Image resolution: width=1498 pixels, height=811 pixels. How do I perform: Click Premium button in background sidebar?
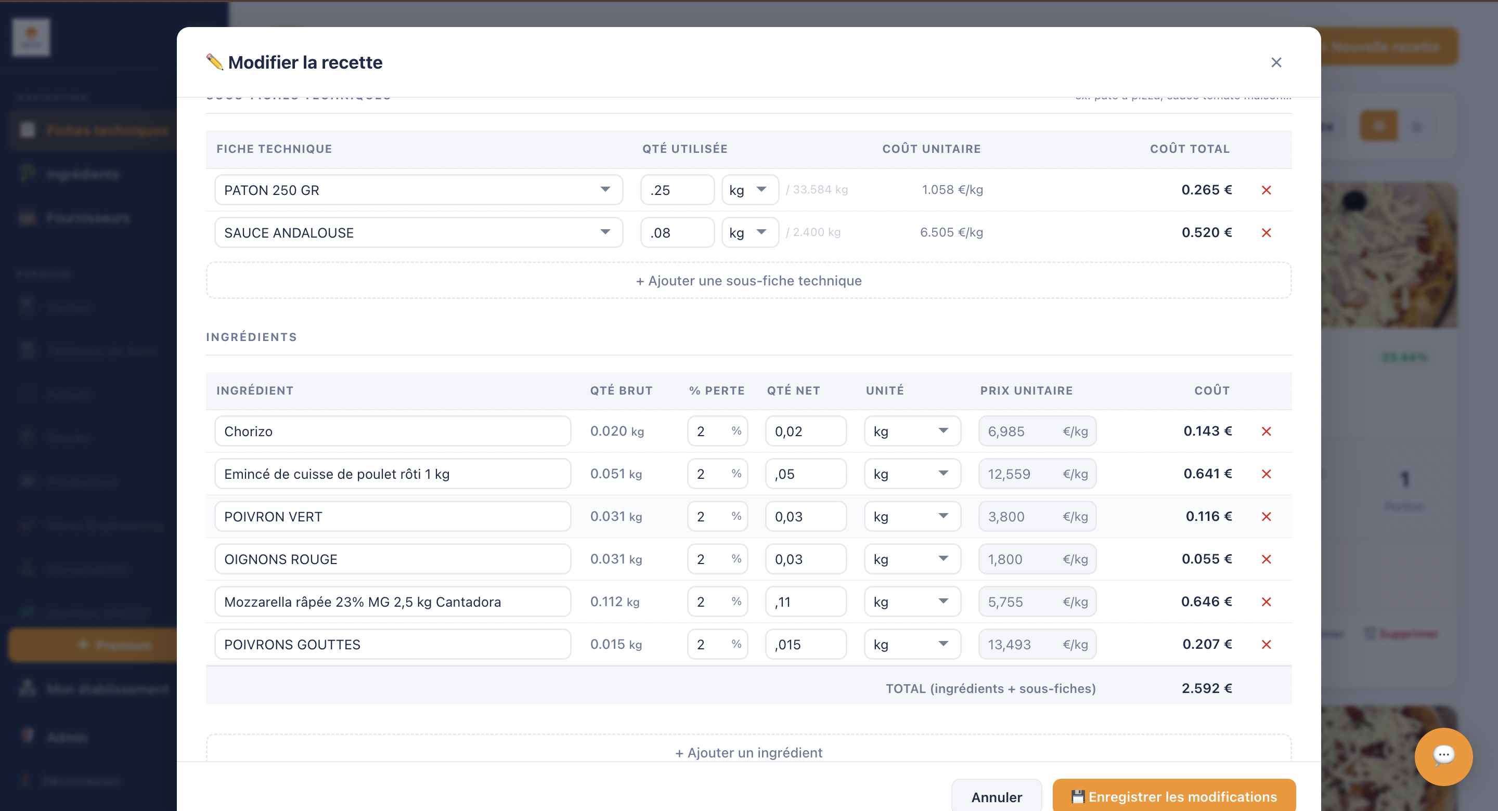(x=93, y=645)
